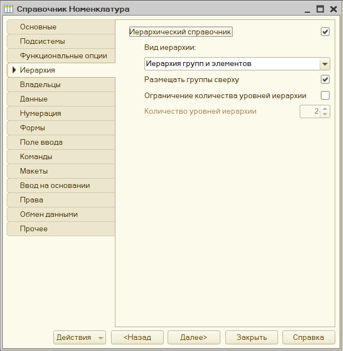The height and width of the screenshot is (351, 343).
Task: Decrease hierarchy levels with the down arrow
Action: pyautogui.click(x=325, y=114)
